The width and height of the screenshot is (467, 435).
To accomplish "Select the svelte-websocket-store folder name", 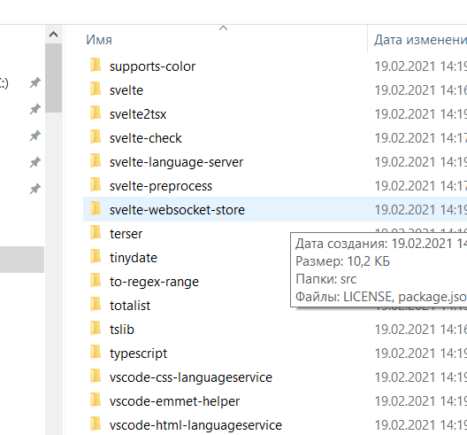I will 177,210.
